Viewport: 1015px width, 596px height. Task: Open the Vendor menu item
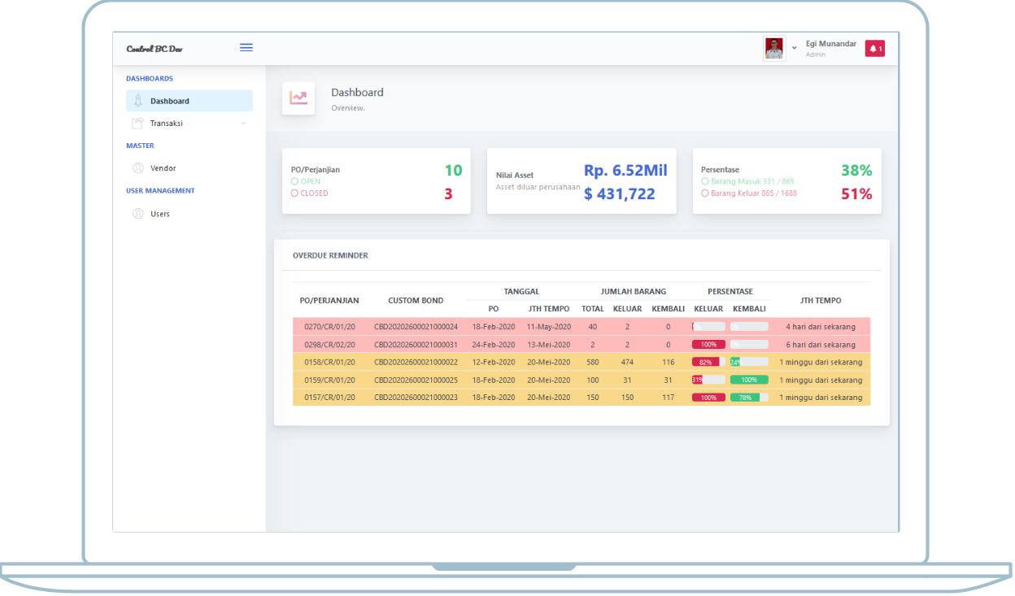pos(163,168)
